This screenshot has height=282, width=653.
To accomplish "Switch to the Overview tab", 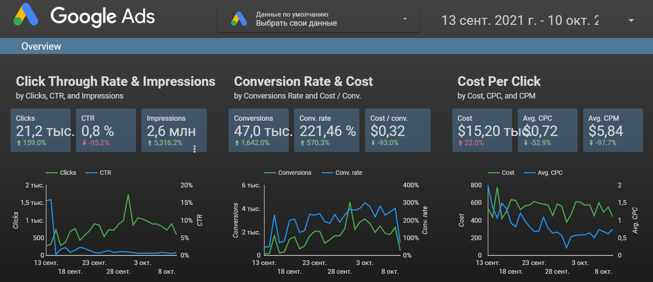I will tap(41, 46).
